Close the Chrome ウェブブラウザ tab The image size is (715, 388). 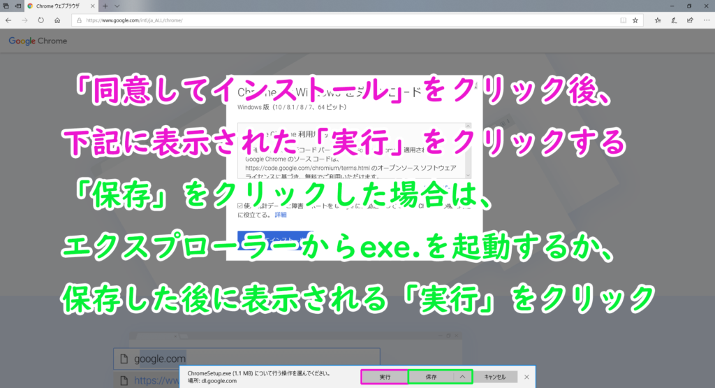[x=93, y=6]
